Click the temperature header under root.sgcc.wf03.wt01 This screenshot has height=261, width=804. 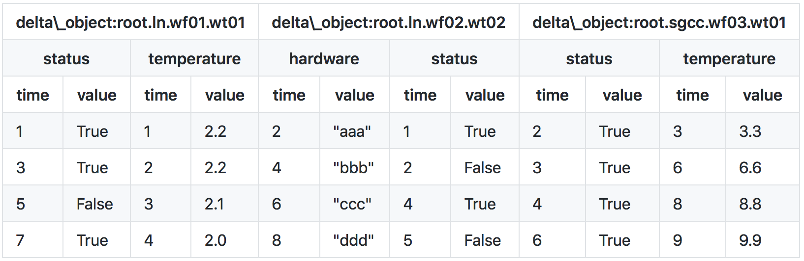(729, 59)
